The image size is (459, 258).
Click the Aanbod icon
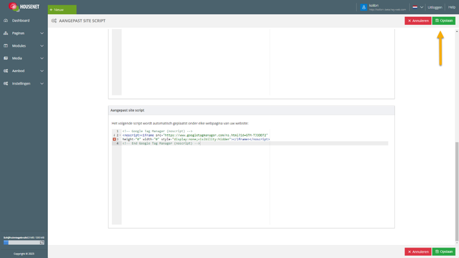tap(5, 71)
